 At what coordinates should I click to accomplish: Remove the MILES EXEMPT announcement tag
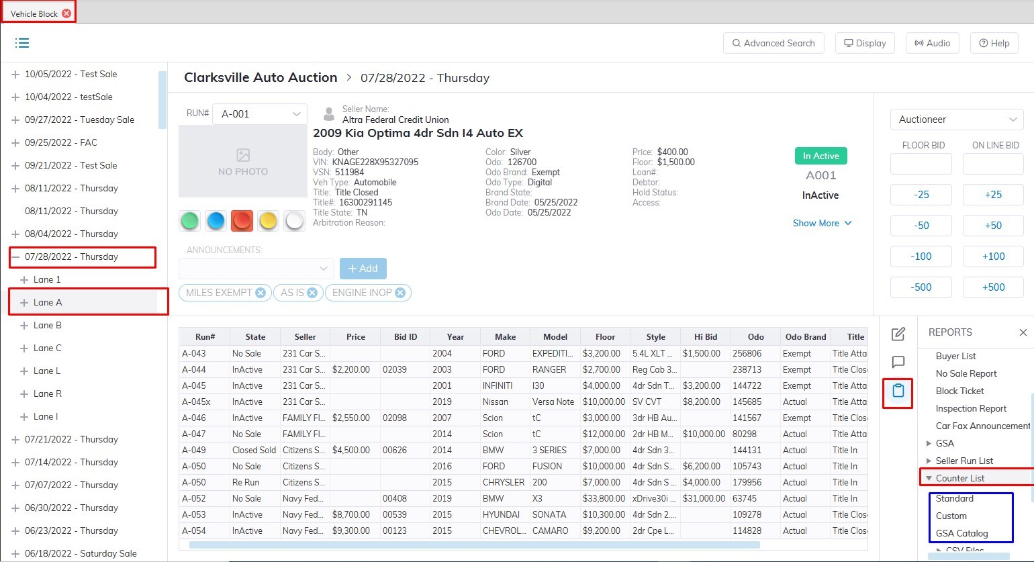261,293
